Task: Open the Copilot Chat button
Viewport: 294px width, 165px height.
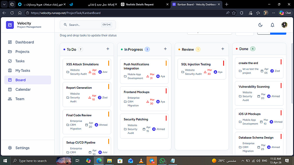Action: pos(285,13)
